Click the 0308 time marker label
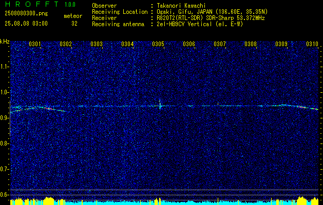Image resolution: width=323 pixels, height=205 pixels. (x=251, y=44)
